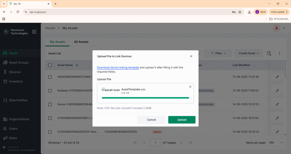The height and width of the screenshot is (154, 291).
Task: Cancel the file upload dialog
Action: pyautogui.click(x=151, y=120)
